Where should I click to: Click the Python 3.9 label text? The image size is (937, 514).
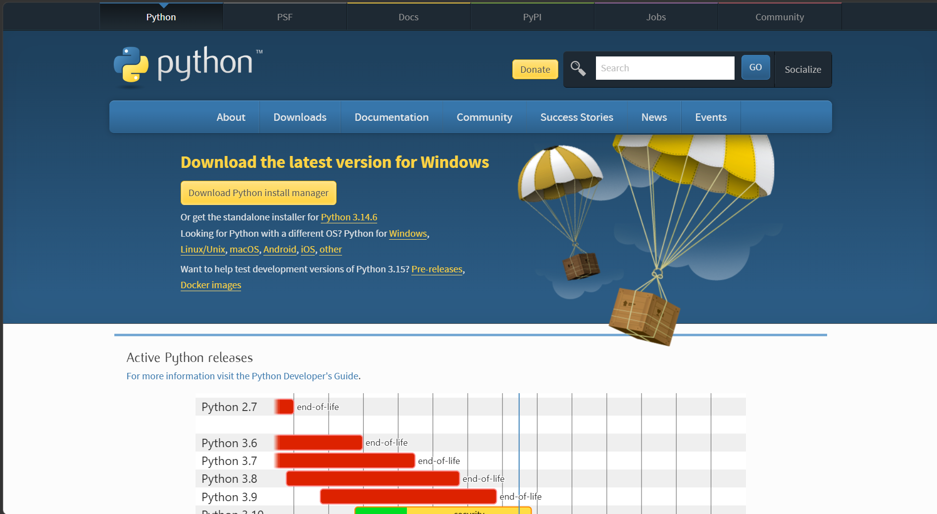[229, 497]
